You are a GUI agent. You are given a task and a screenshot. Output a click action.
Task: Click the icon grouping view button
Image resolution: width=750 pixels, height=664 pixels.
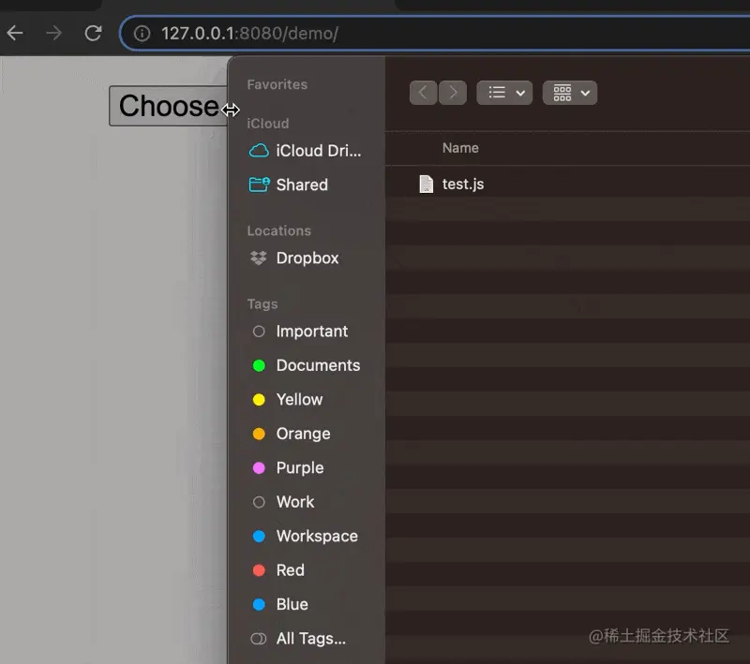click(562, 93)
